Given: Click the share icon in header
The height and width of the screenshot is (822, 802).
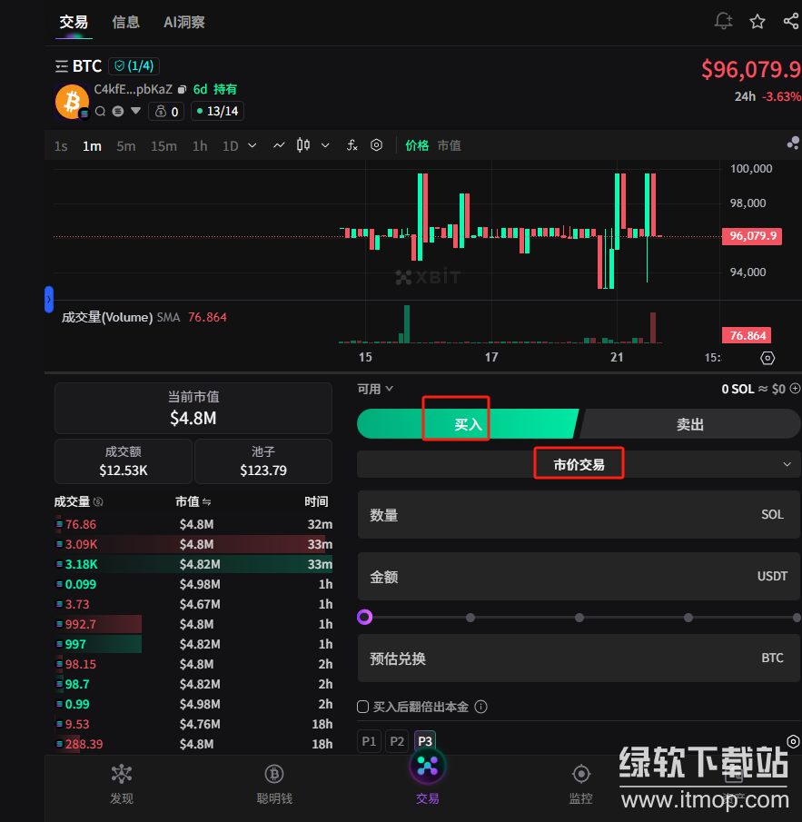Looking at the screenshot, I should click(x=791, y=21).
